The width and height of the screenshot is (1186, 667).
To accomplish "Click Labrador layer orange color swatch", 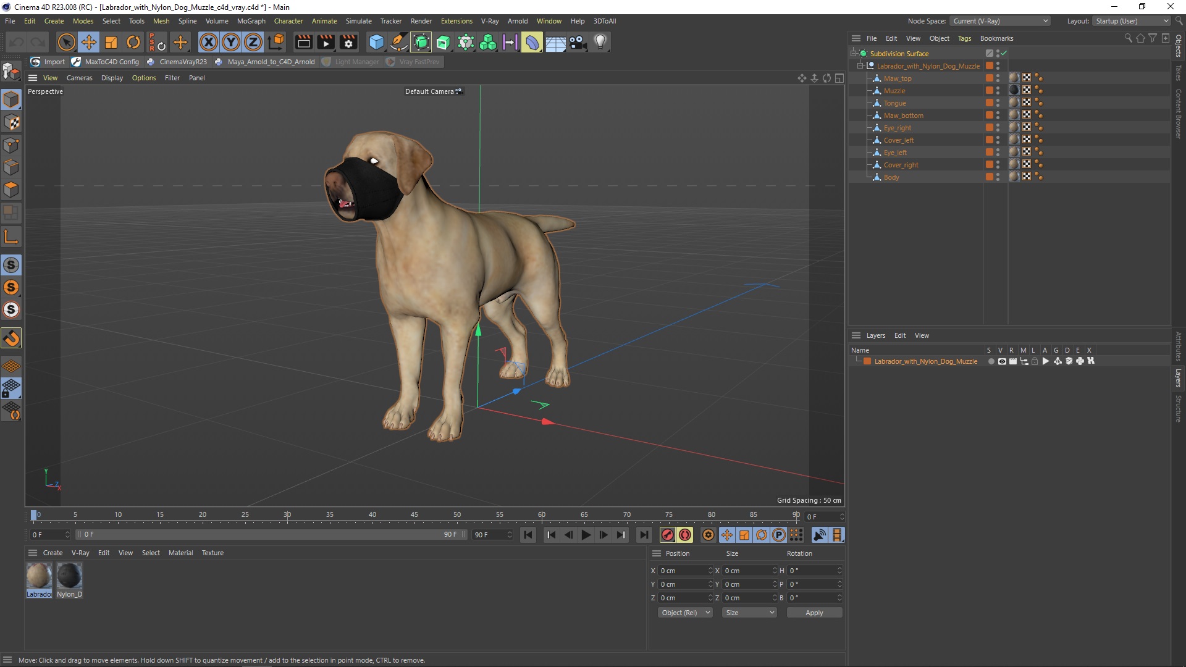I will [867, 361].
